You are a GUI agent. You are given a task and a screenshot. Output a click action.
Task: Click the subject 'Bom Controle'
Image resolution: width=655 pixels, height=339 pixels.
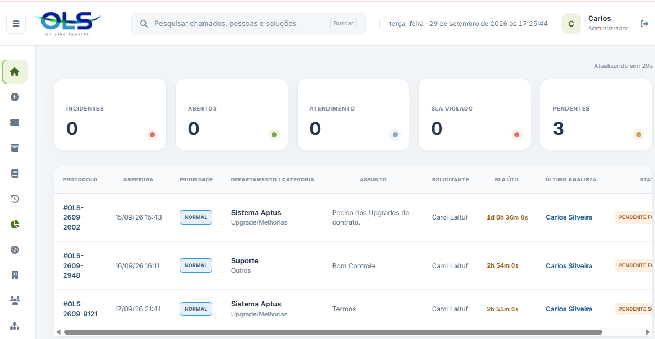click(354, 266)
